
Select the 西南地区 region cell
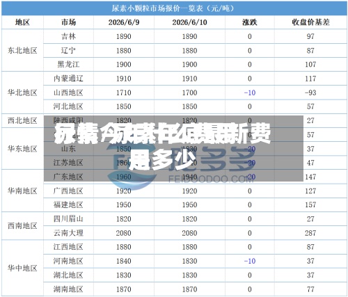(22, 225)
